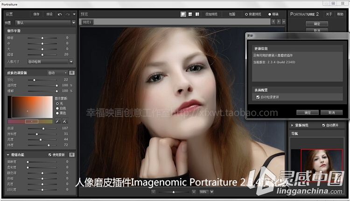The image size is (350, 201).
Task: Select single-pane preview layout icon
Action: [x=183, y=14]
